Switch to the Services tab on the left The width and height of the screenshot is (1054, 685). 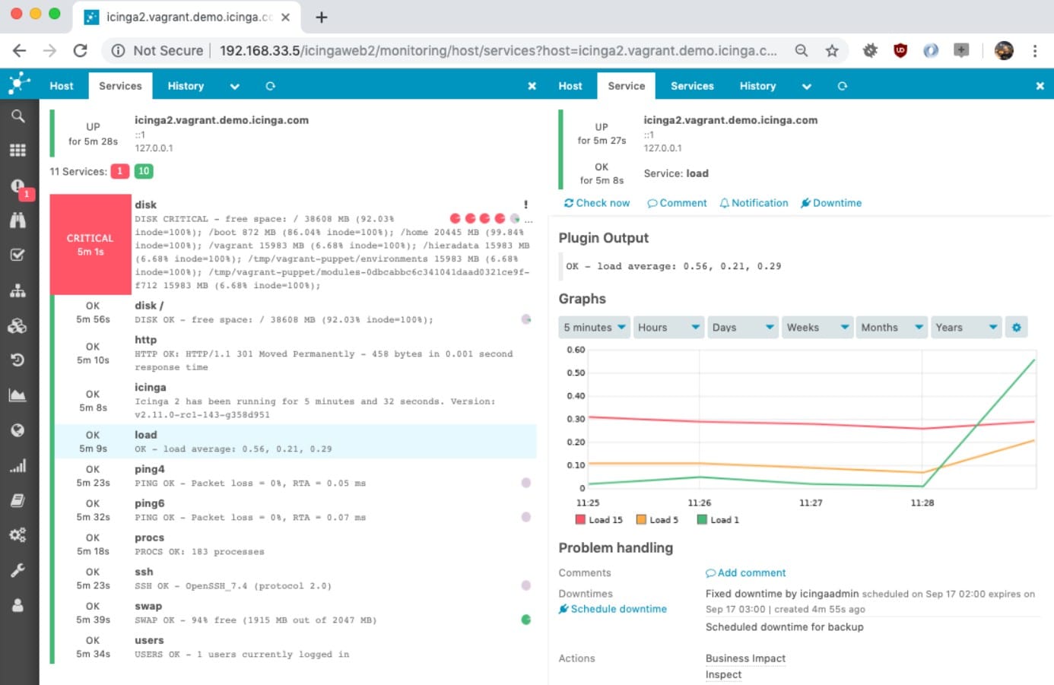(x=120, y=86)
